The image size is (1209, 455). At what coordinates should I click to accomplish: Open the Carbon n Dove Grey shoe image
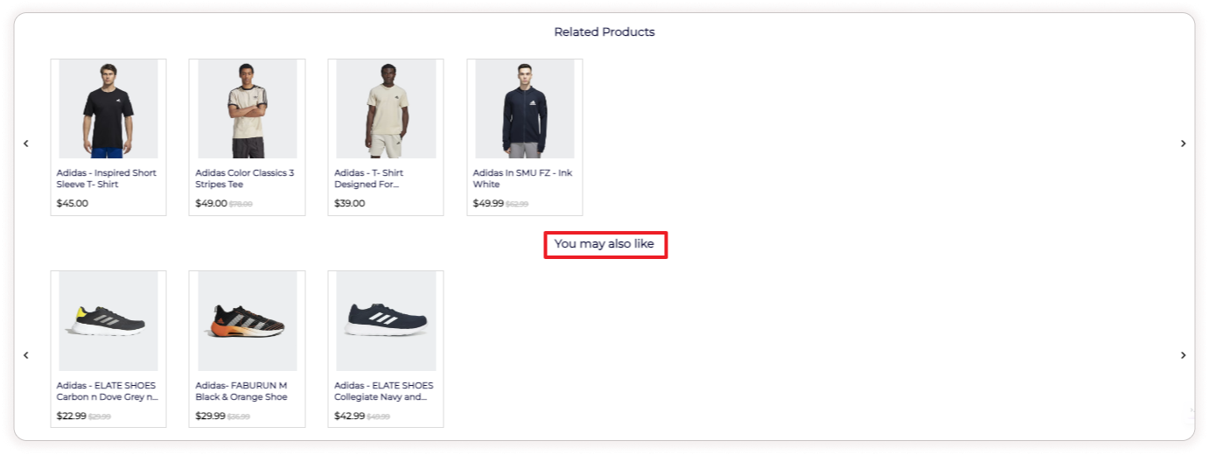pos(108,321)
